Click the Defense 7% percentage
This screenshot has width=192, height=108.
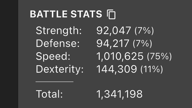(x=142, y=43)
